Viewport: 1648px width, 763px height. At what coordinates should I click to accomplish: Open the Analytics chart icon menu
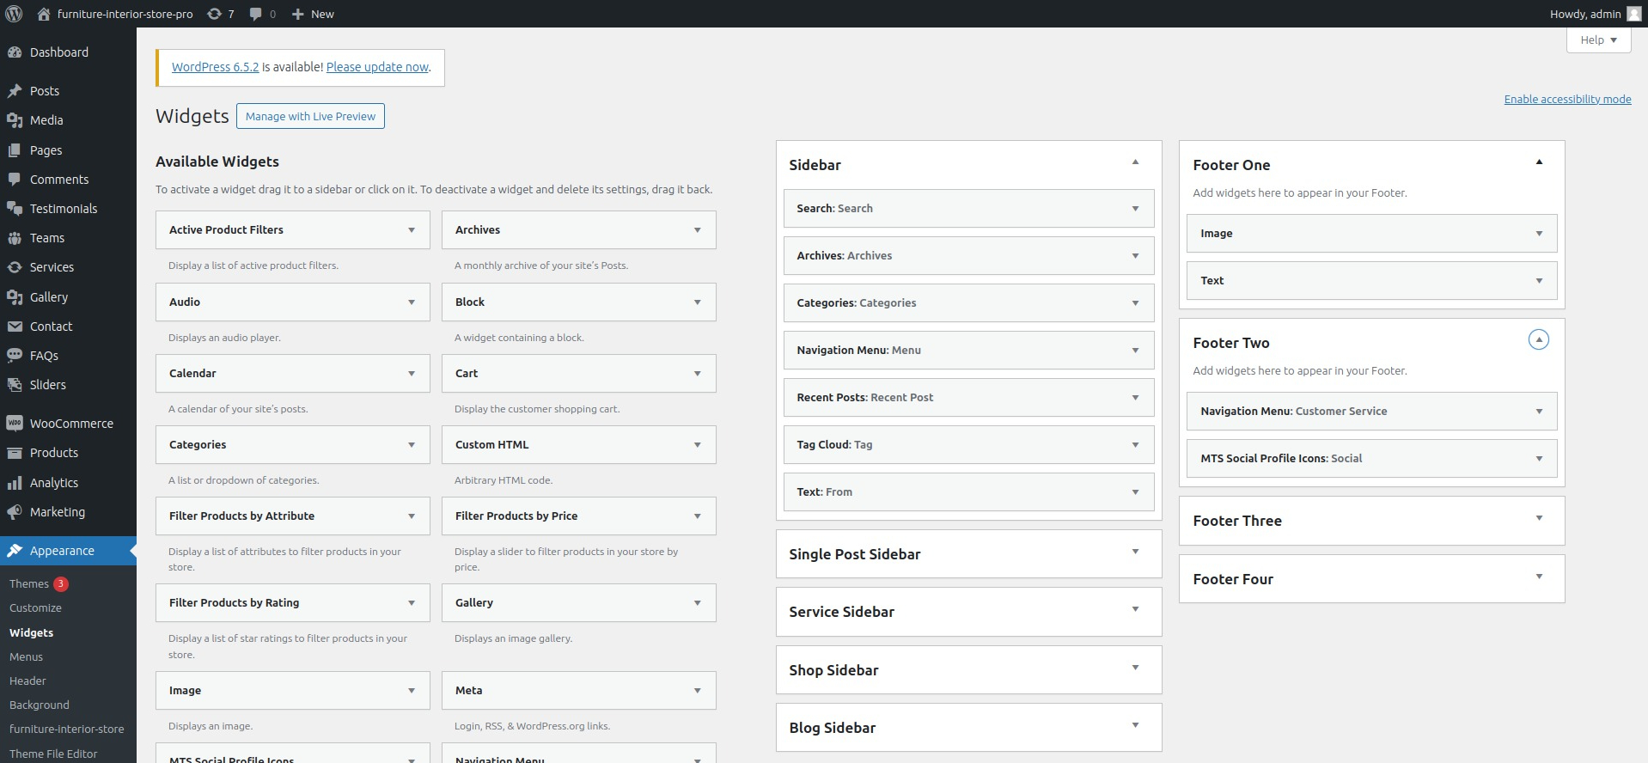pos(14,483)
